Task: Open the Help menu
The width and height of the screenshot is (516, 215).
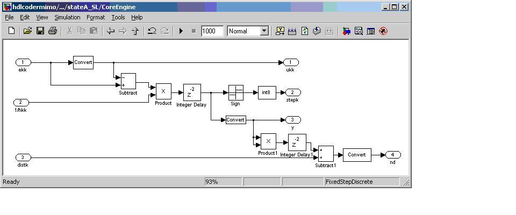Action: (x=137, y=17)
